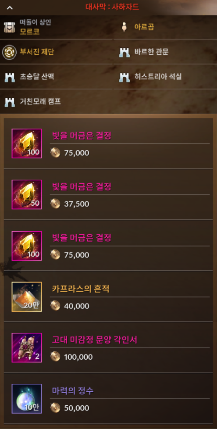217x429 pixels.
Task: Click the 고대 미감정 문양 각인서 scroll icon
Action: point(26,348)
